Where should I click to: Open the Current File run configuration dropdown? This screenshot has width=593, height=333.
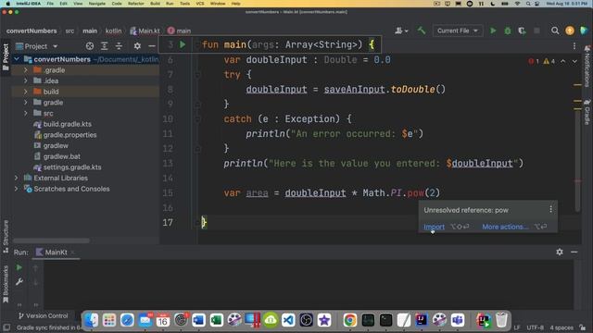457,31
